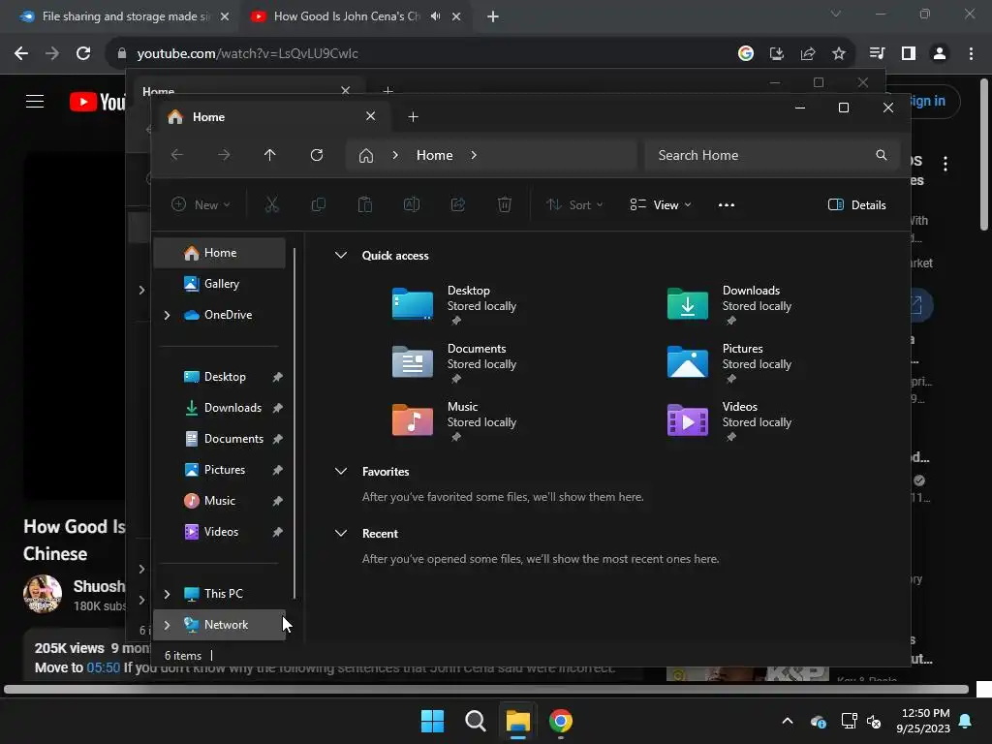Open the Desktop folder in Quick access
Image resolution: width=992 pixels, height=744 pixels.
455,305
